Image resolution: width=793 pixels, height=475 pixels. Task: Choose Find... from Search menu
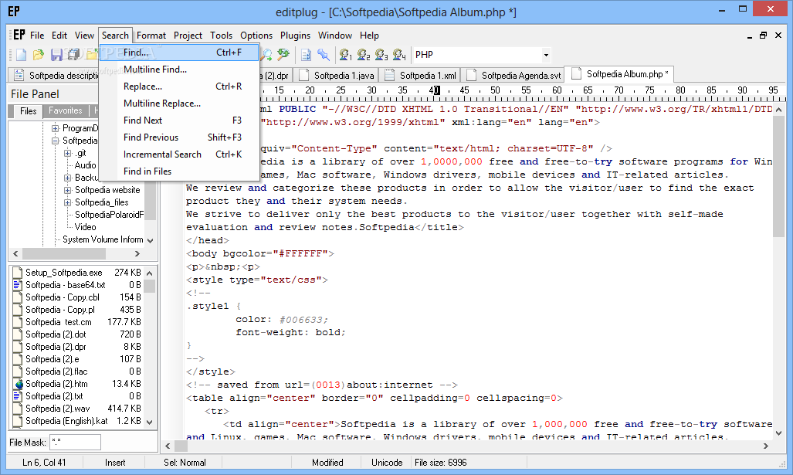179,52
